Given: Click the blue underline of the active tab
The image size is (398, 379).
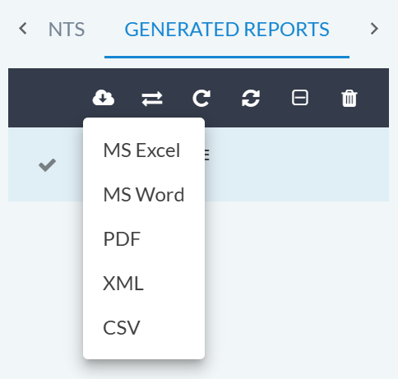Looking at the screenshot, I should 227,57.
